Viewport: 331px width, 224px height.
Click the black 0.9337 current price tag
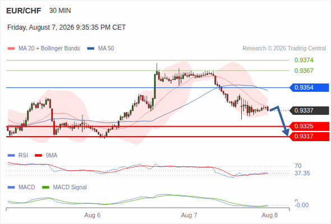coord(309,110)
